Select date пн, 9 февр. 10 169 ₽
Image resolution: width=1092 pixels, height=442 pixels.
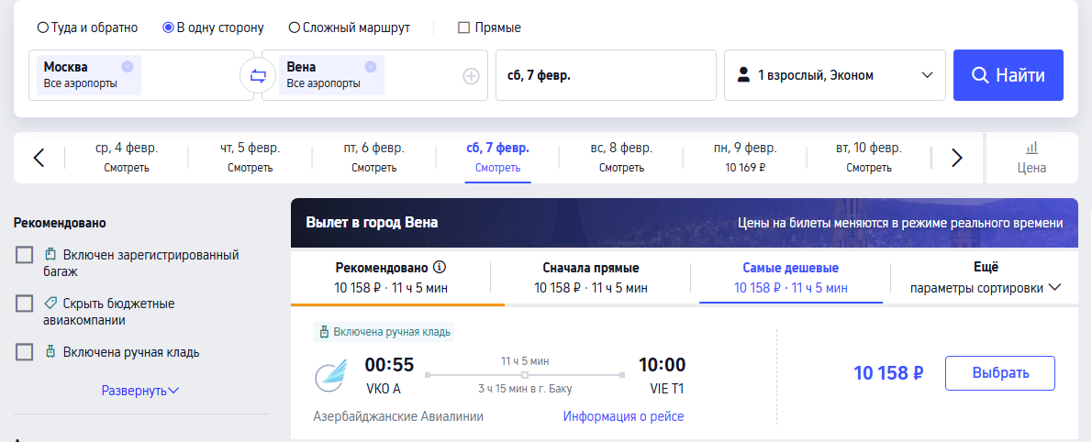point(745,157)
